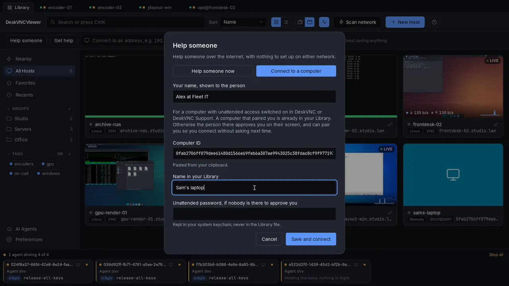Open the help question mark icon
This screenshot has width=509, height=286.
tap(434, 22)
